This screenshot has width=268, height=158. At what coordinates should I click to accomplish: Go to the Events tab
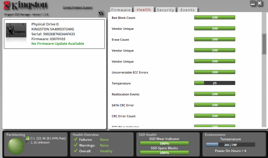tap(188, 10)
